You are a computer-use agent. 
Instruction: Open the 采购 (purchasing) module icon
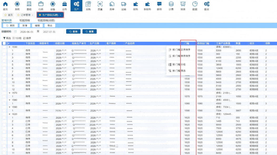[88, 5]
